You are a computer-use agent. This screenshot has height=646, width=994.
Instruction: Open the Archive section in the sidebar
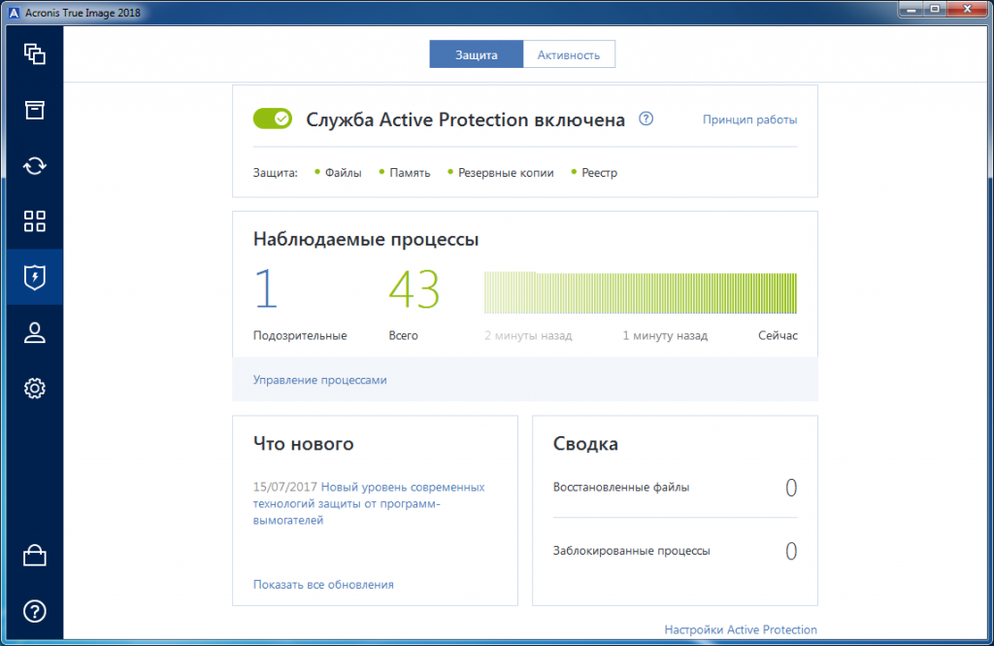(x=34, y=110)
